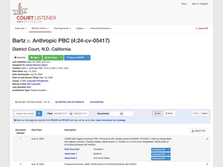This screenshot has height=167, width=223.
Task: Select the District Court, N.D. California heading
Action: 41,49
